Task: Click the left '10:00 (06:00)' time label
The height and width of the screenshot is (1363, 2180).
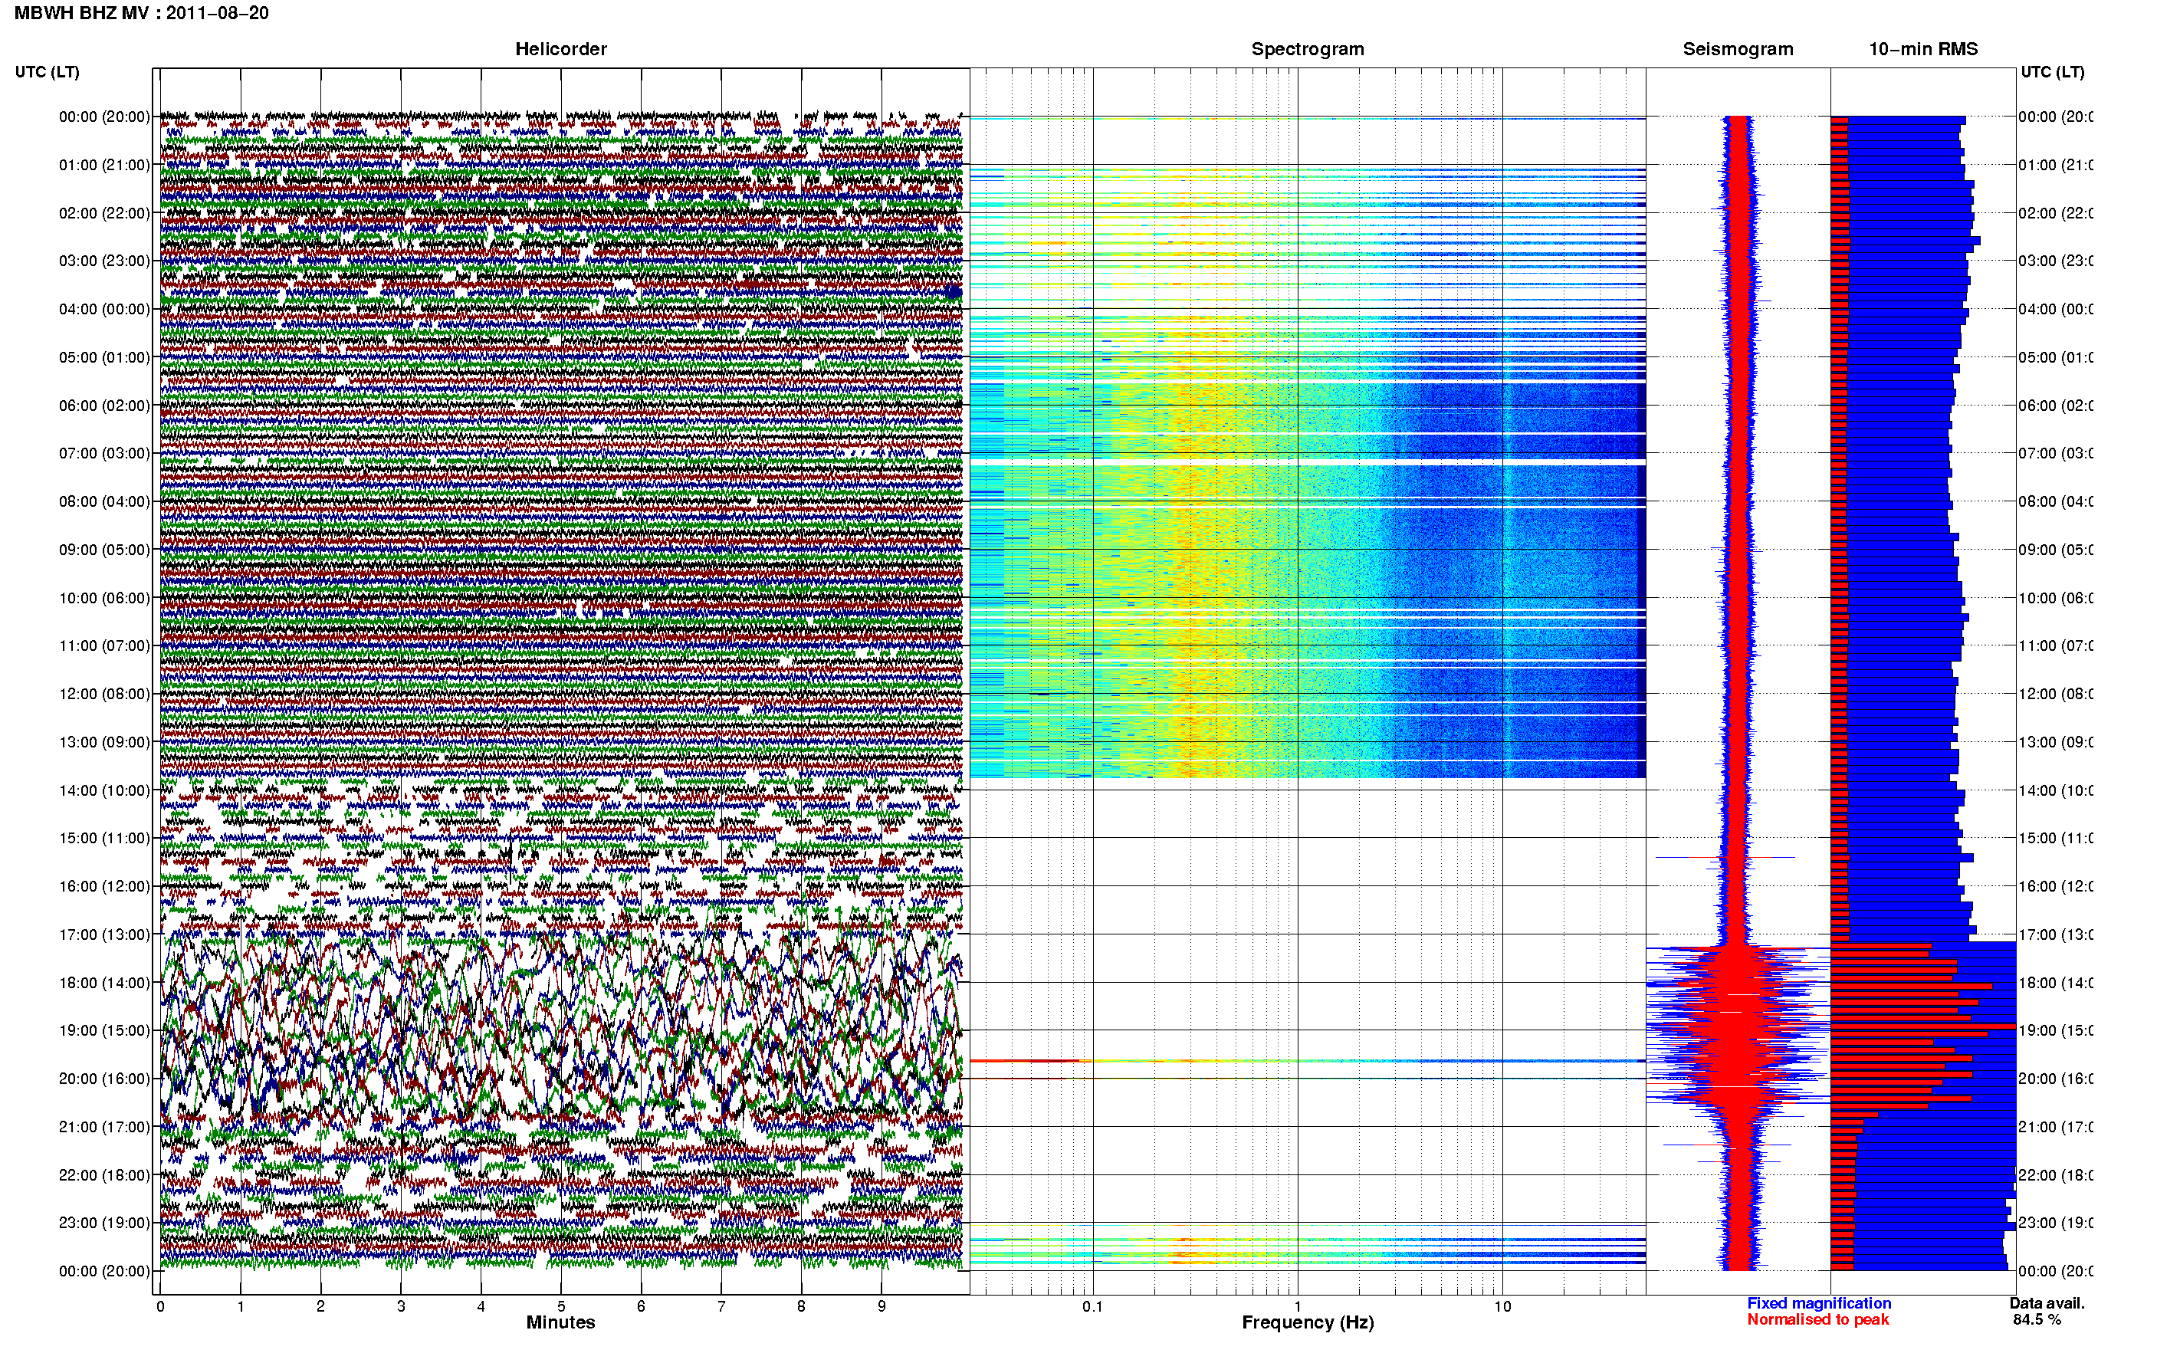Action: point(104,598)
